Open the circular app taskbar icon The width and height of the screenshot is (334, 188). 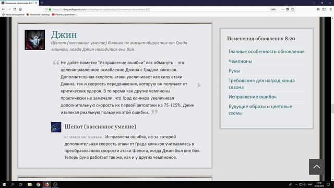click(55, 184)
